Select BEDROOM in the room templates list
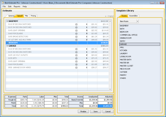 point(140,32)
